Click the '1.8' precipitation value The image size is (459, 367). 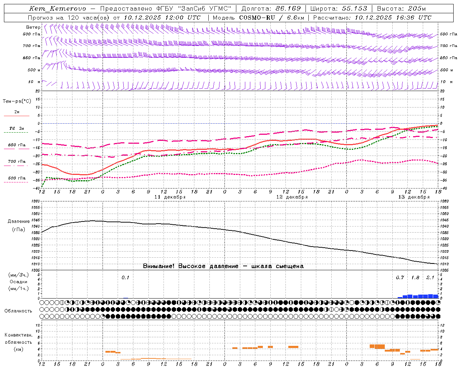point(415,278)
